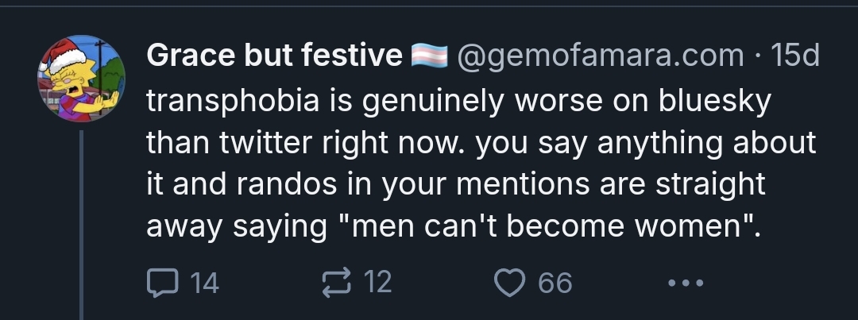Screen dimensions: 858x320
Task: Click the reply count 14
Action: pos(204,283)
